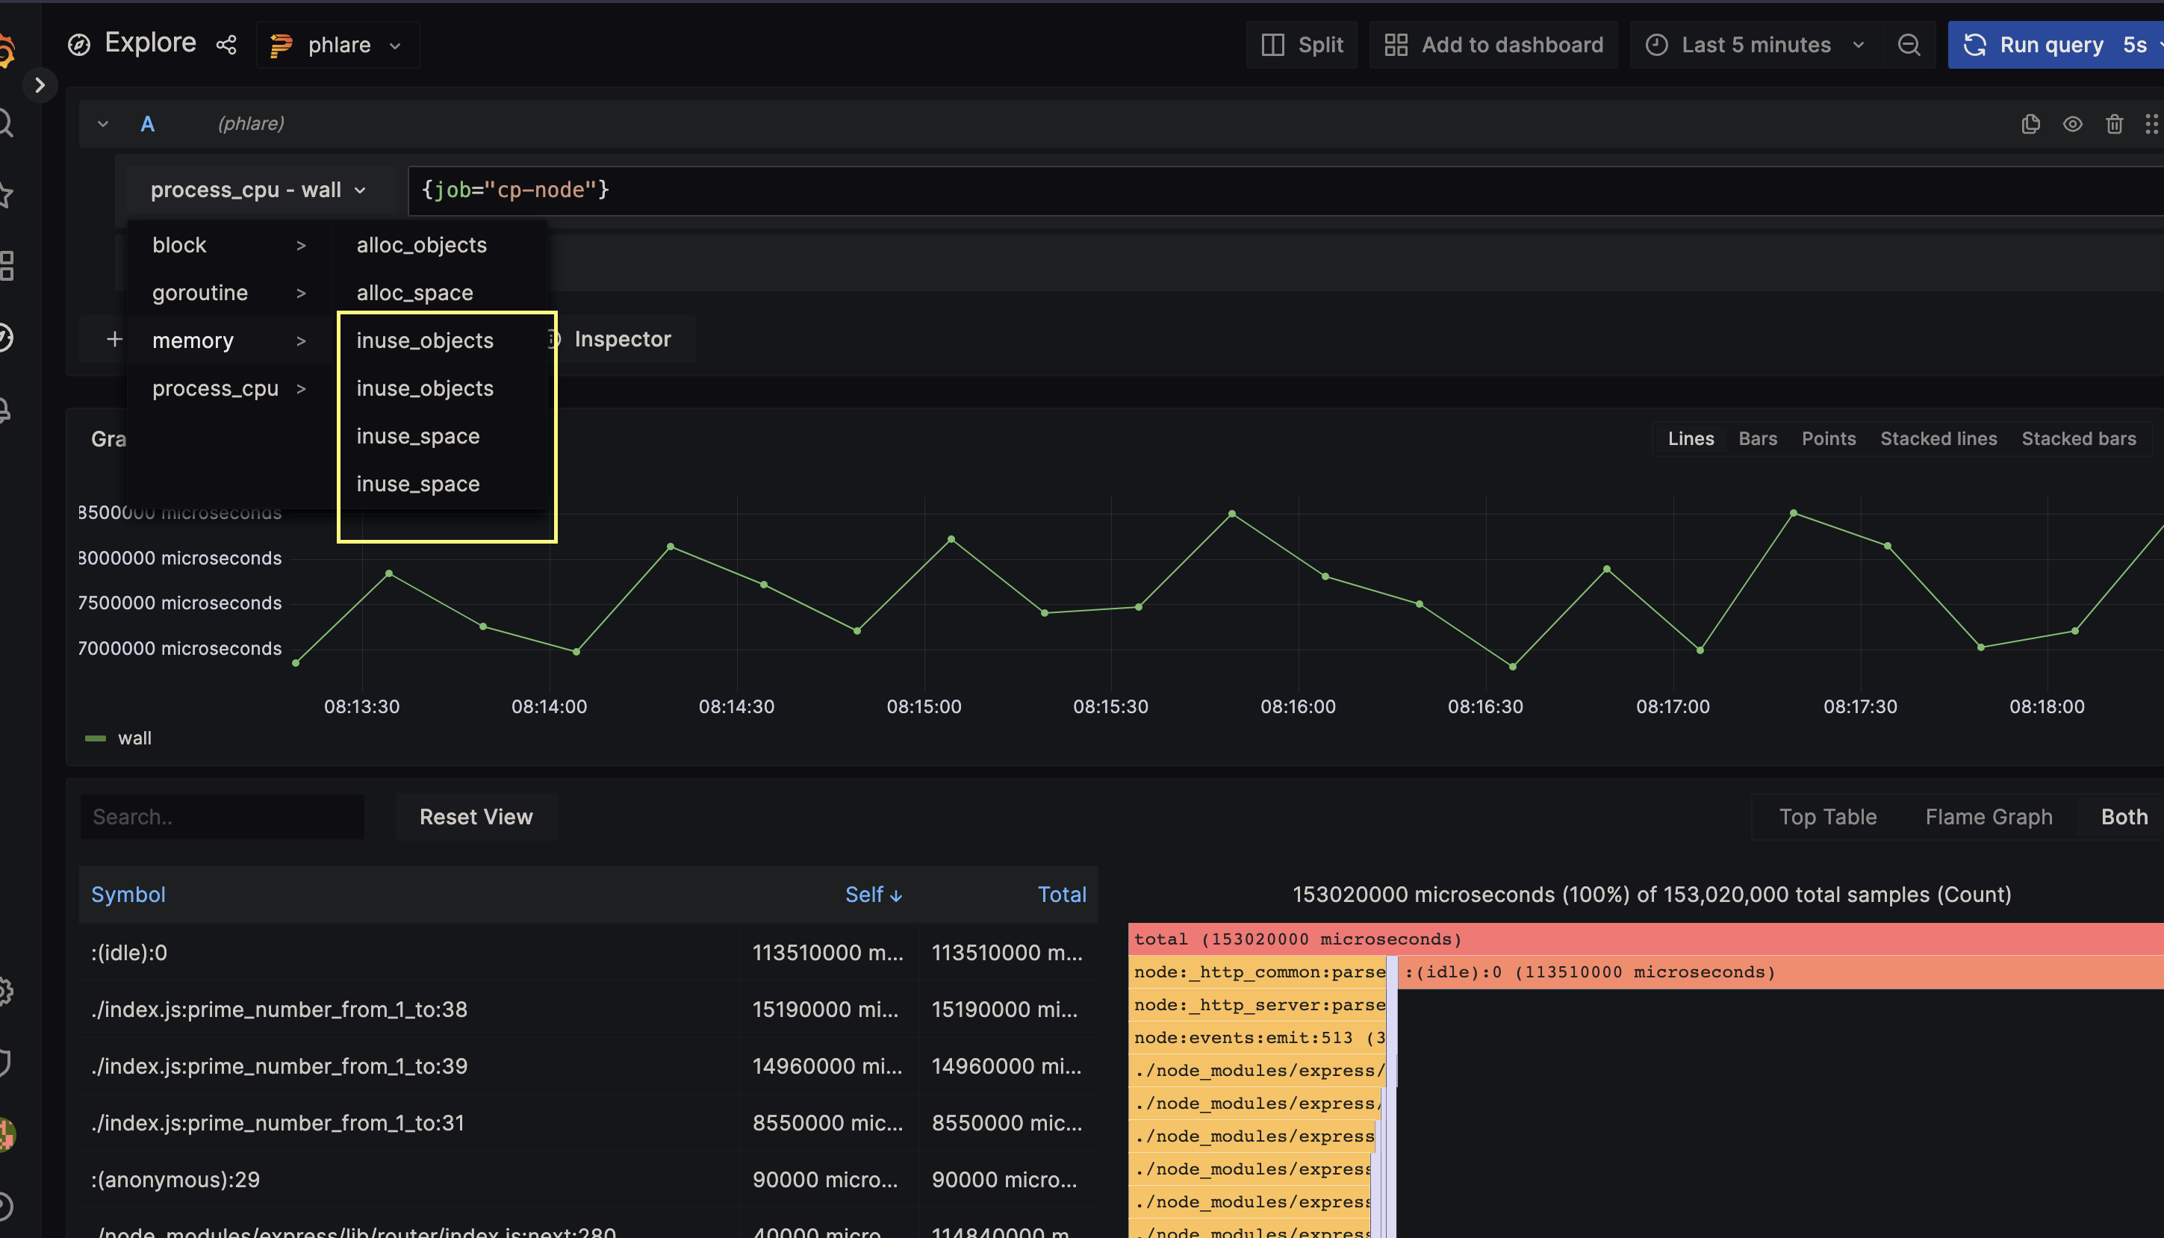This screenshot has width=2164, height=1238.
Task: Click the Search icon in the left sidebar
Action: (x=7, y=123)
